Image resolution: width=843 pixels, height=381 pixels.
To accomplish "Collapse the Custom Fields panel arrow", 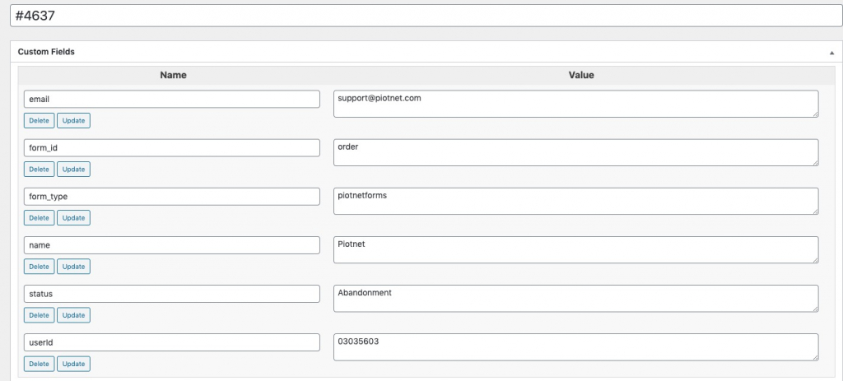I will tap(831, 53).
